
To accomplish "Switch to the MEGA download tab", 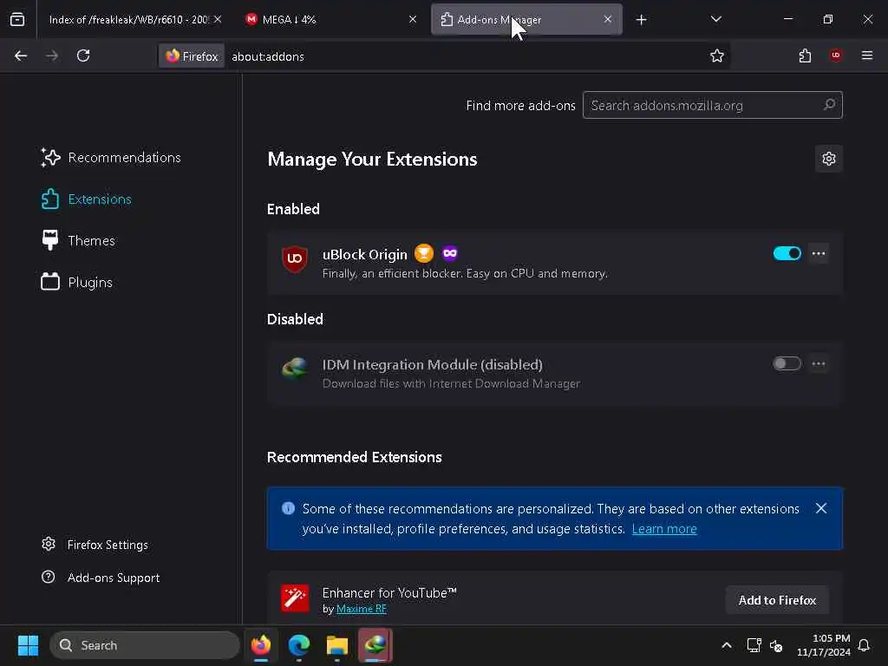I will point(329,19).
